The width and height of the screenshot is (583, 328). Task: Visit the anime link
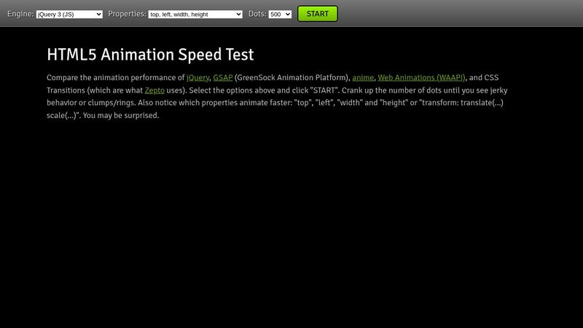tap(363, 78)
